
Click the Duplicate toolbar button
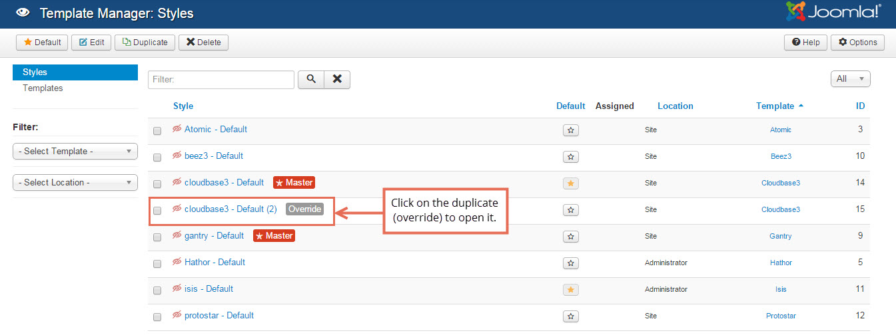[145, 43]
